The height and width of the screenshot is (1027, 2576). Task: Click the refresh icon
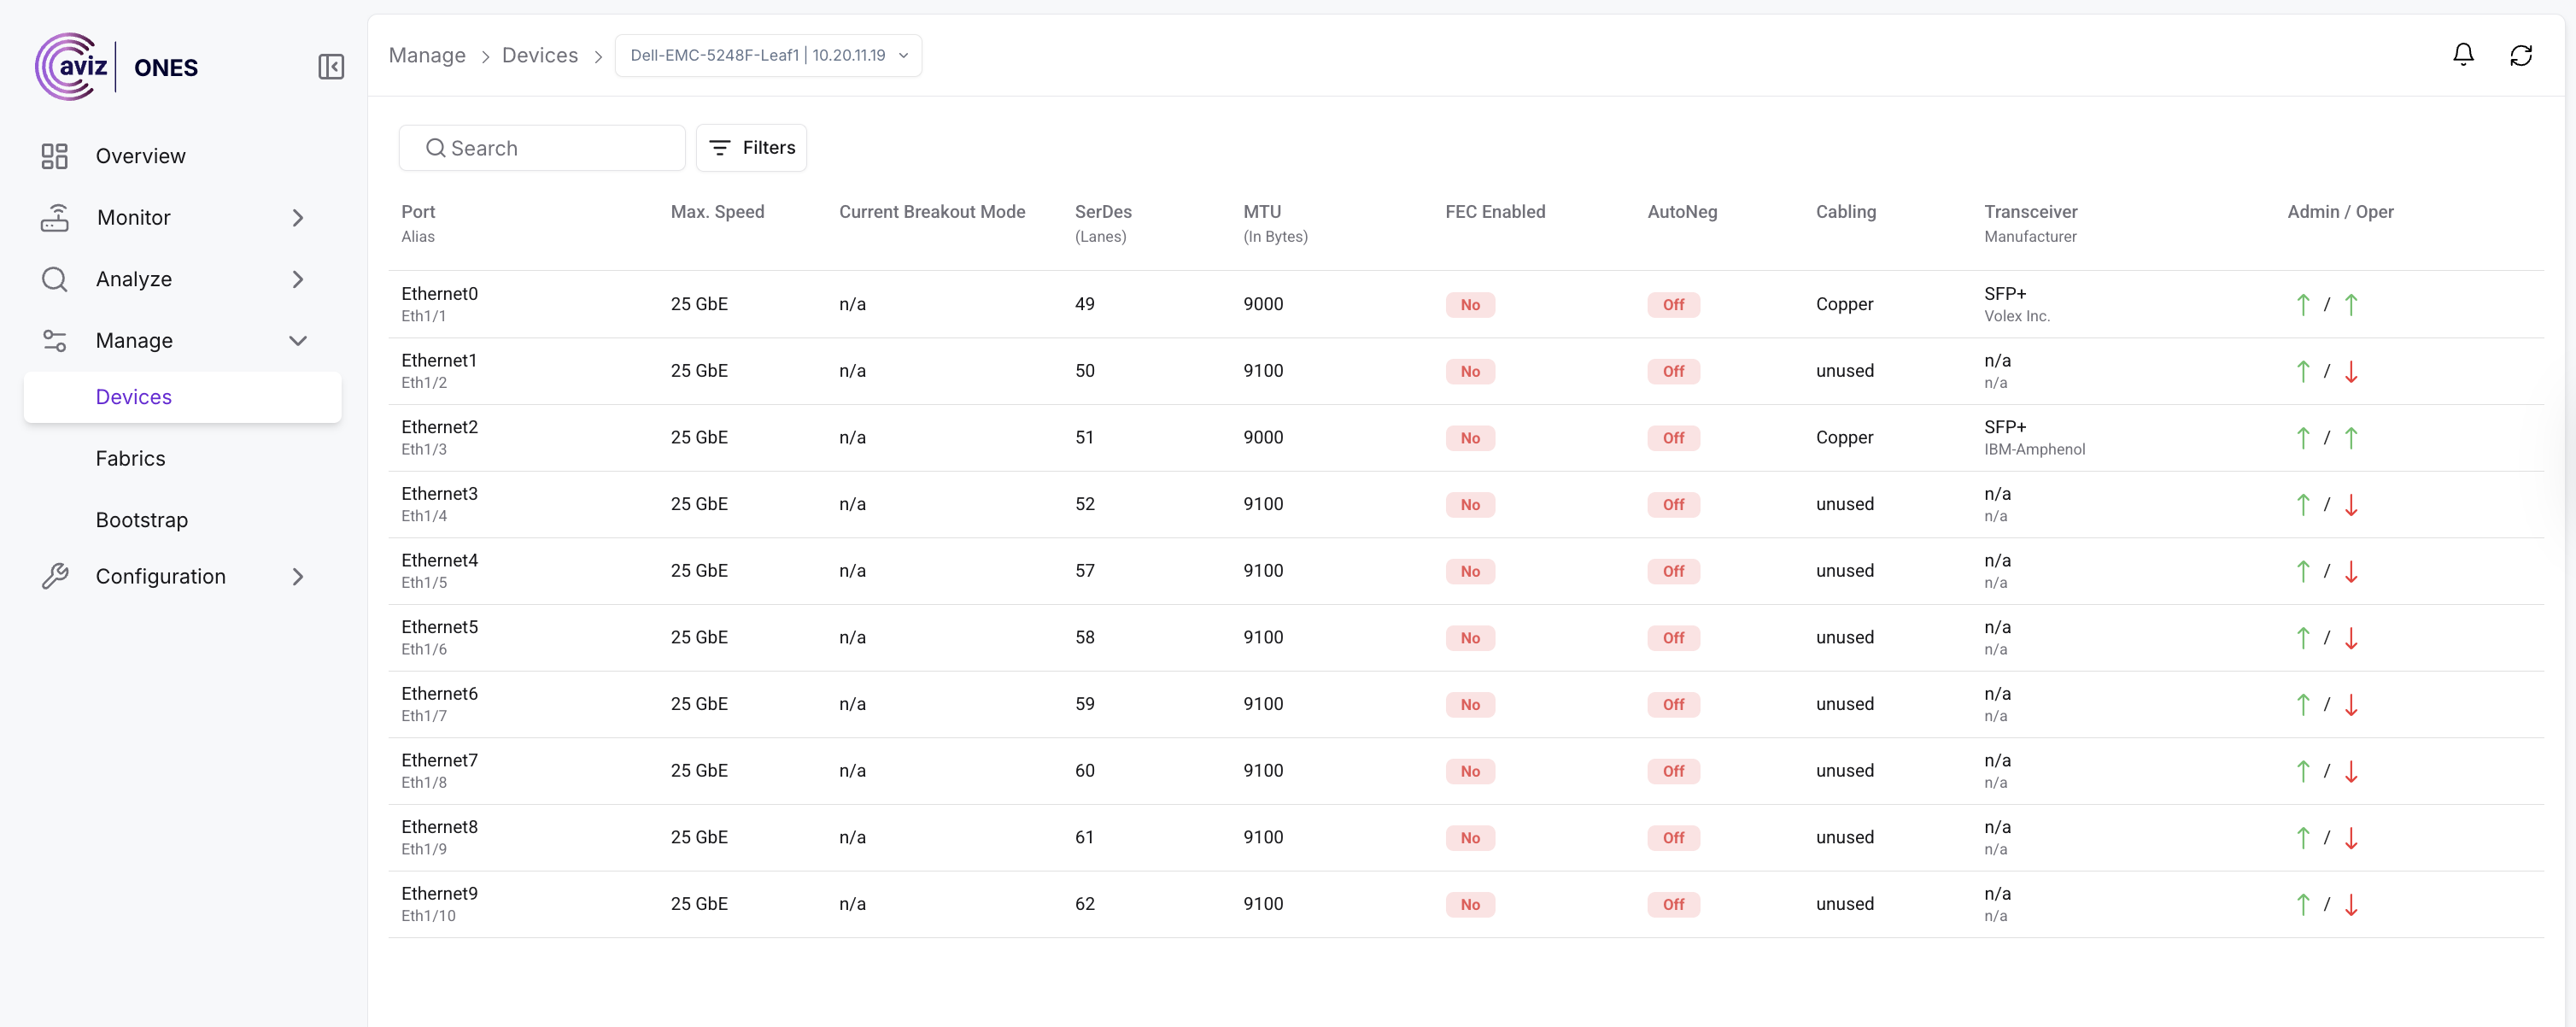[2521, 55]
